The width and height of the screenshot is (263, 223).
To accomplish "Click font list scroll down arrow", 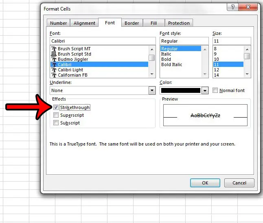I will click(x=152, y=74).
